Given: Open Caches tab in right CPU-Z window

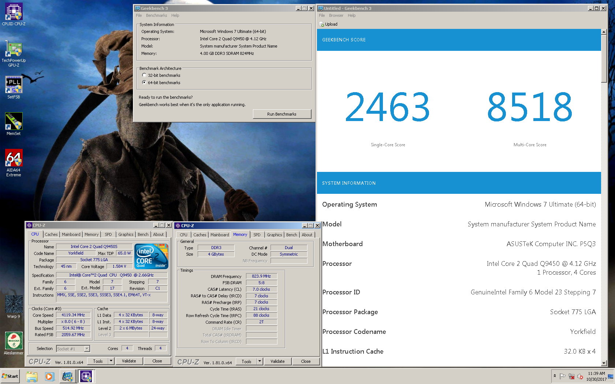Looking at the screenshot, I should click(200, 235).
